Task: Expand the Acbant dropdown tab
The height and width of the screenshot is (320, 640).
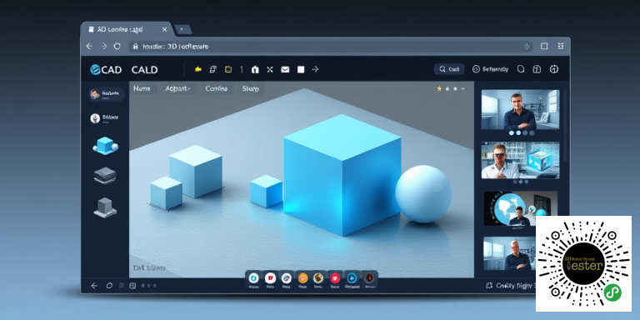Action: pyautogui.click(x=178, y=88)
